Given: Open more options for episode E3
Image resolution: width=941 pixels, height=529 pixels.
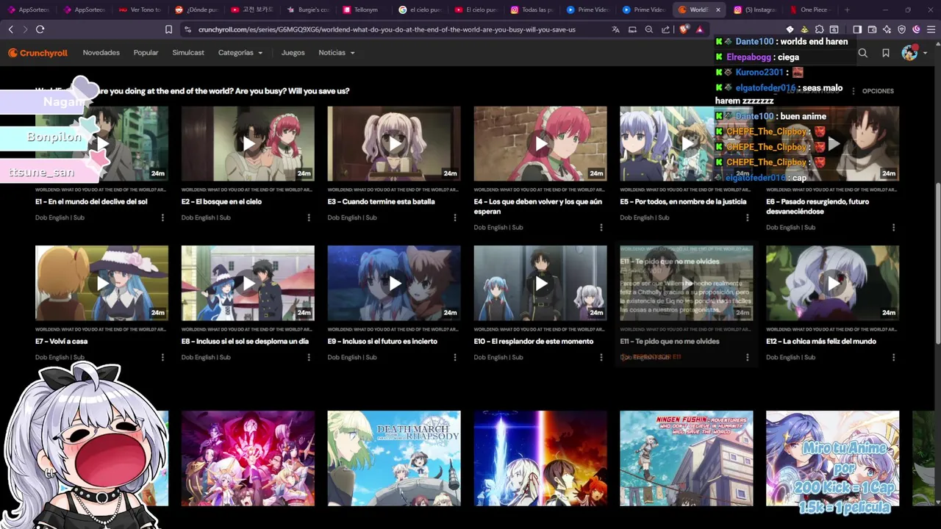Looking at the screenshot, I should click(455, 217).
